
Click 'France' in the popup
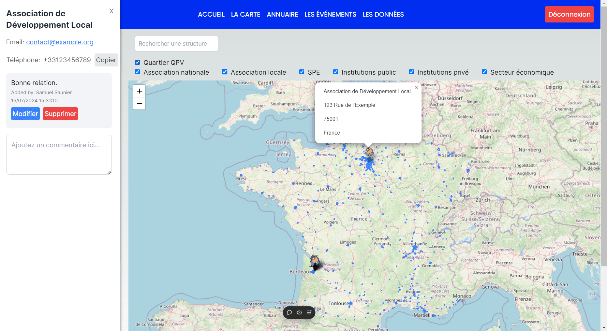click(332, 133)
